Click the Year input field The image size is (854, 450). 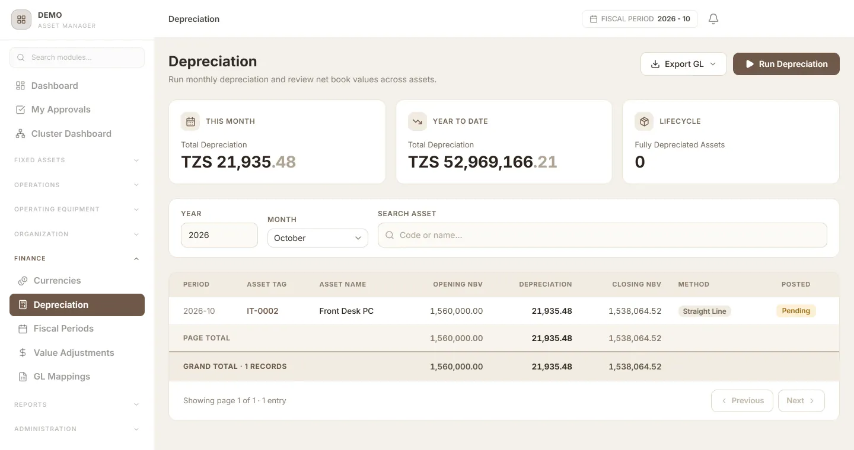(219, 235)
